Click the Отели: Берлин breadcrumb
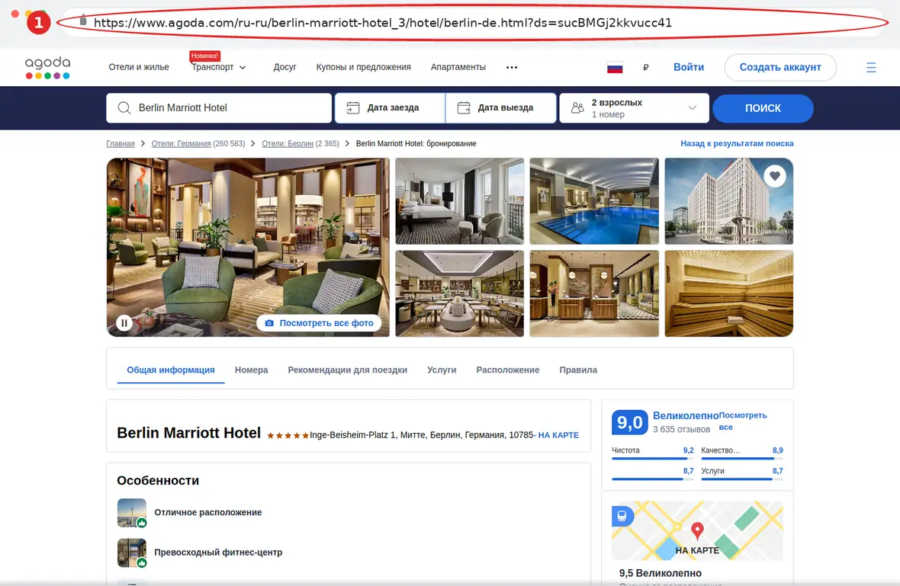Screen dimensions: 900x586 (x=288, y=143)
